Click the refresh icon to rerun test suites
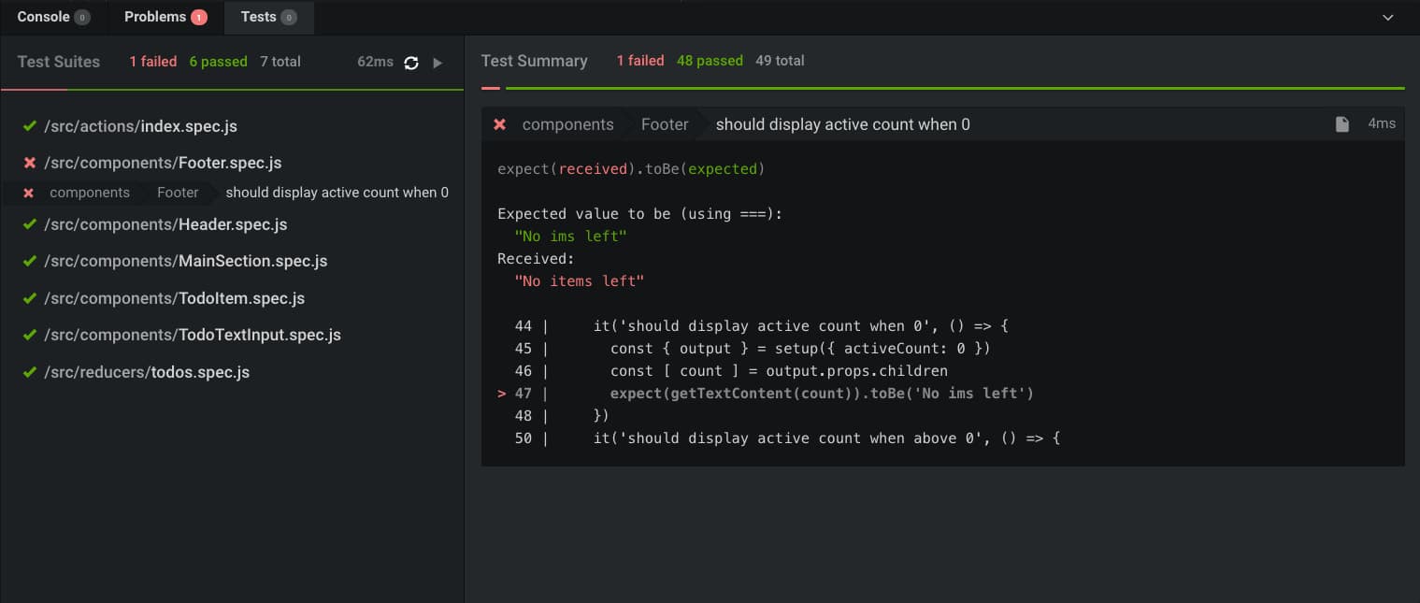Screen dimensions: 1420x603 click(x=411, y=62)
